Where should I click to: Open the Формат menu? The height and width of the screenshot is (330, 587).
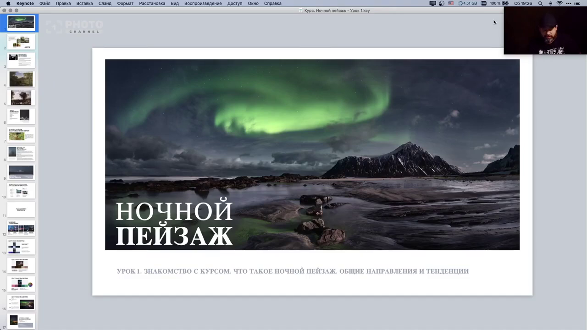tap(125, 3)
